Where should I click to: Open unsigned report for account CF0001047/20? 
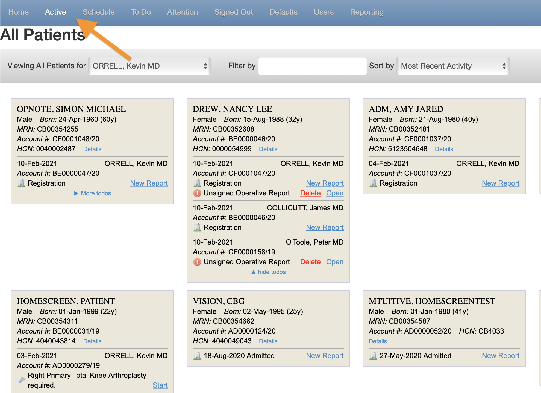pyautogui.click(x=335, y=193)
